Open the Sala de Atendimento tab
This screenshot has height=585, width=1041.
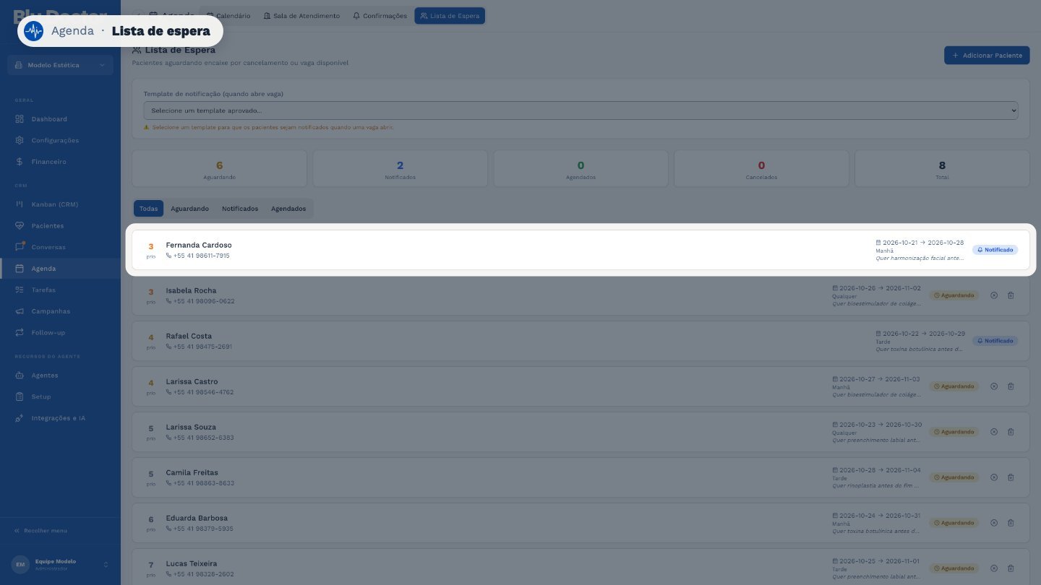click(301, 16)
